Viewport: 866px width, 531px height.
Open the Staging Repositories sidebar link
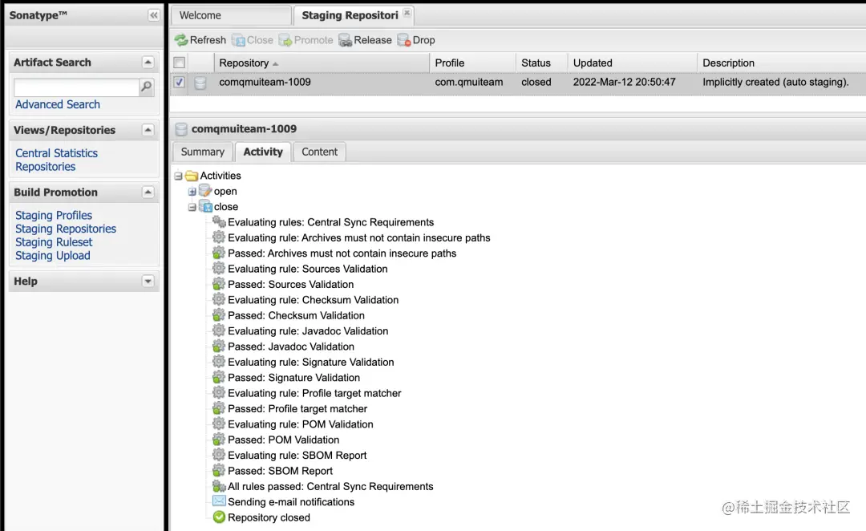coord(66,229)
